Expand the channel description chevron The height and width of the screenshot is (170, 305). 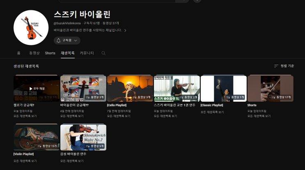tap(125, 30)
